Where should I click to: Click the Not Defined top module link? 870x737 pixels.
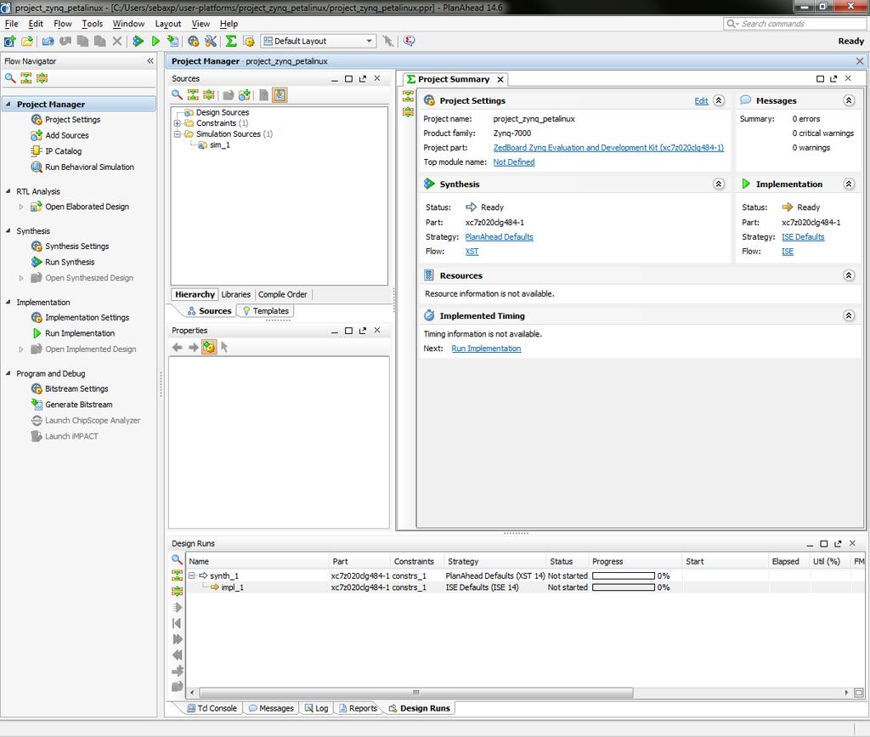514,162
